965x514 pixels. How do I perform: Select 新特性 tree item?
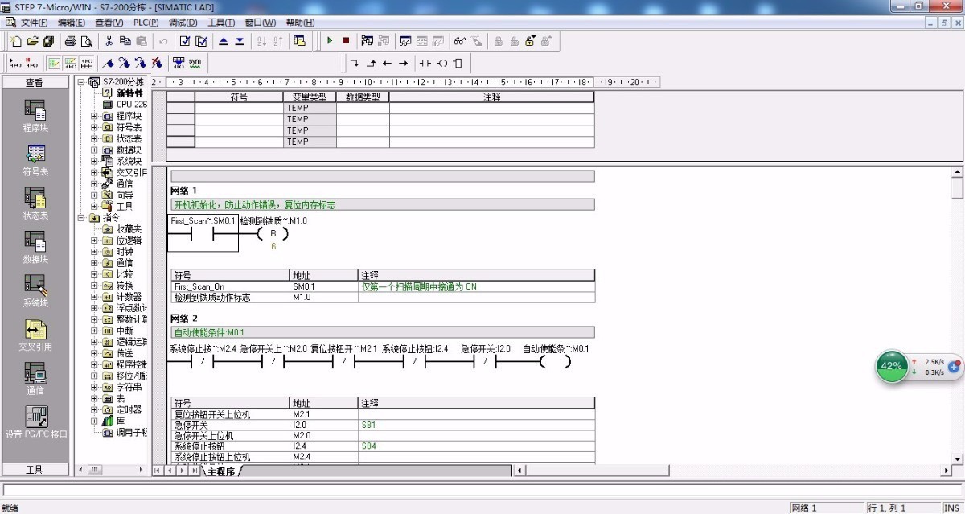[x=129, y=93]
